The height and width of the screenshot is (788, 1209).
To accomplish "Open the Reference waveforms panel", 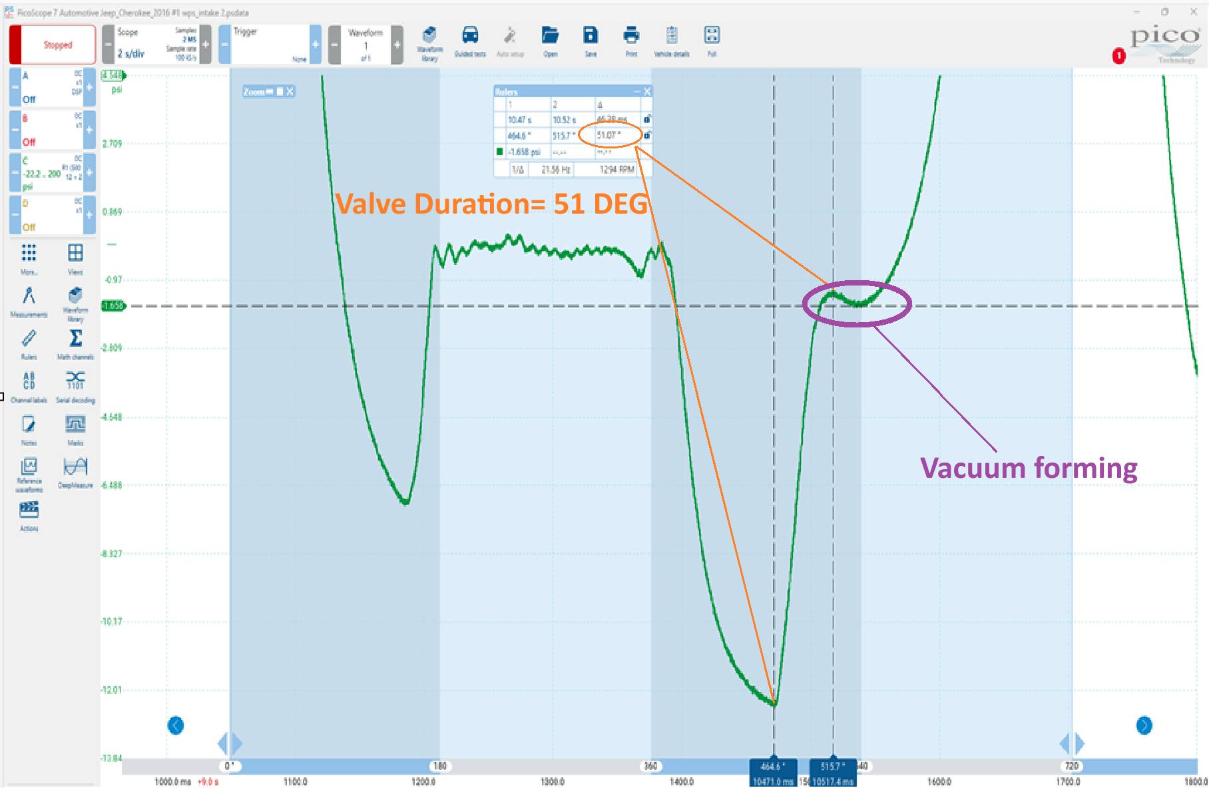I will tap(29, 473).
